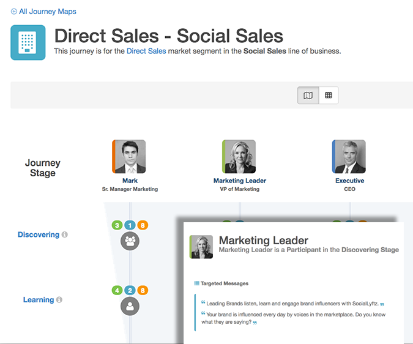Click blue badge 1 in Discovering row
Image resolution: width=413 pixels, height=344 pixels.
click(x=130, y=225)
